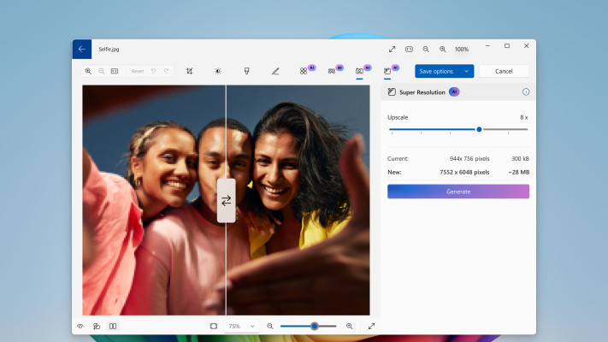Click the bottom bar zoom out magnifier

click(x=270, y=327)
